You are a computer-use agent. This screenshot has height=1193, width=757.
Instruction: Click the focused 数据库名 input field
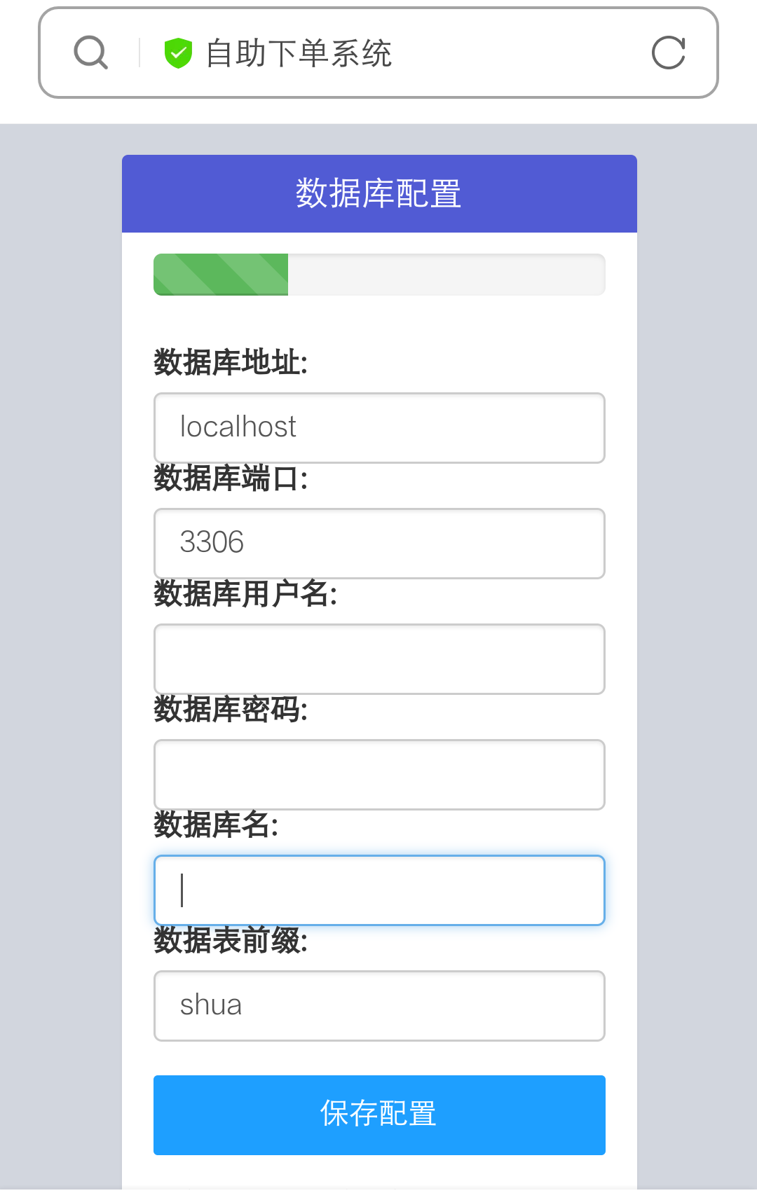point(378,890)
